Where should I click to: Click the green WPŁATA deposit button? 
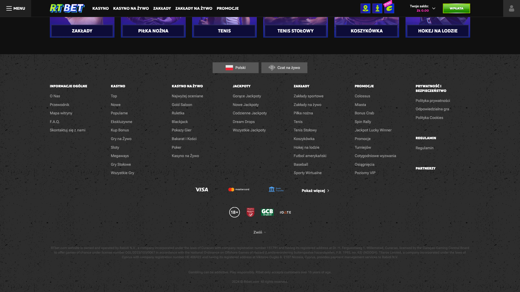pos(456,8)
